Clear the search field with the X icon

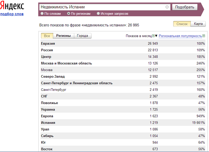click(x=167, y=7)
